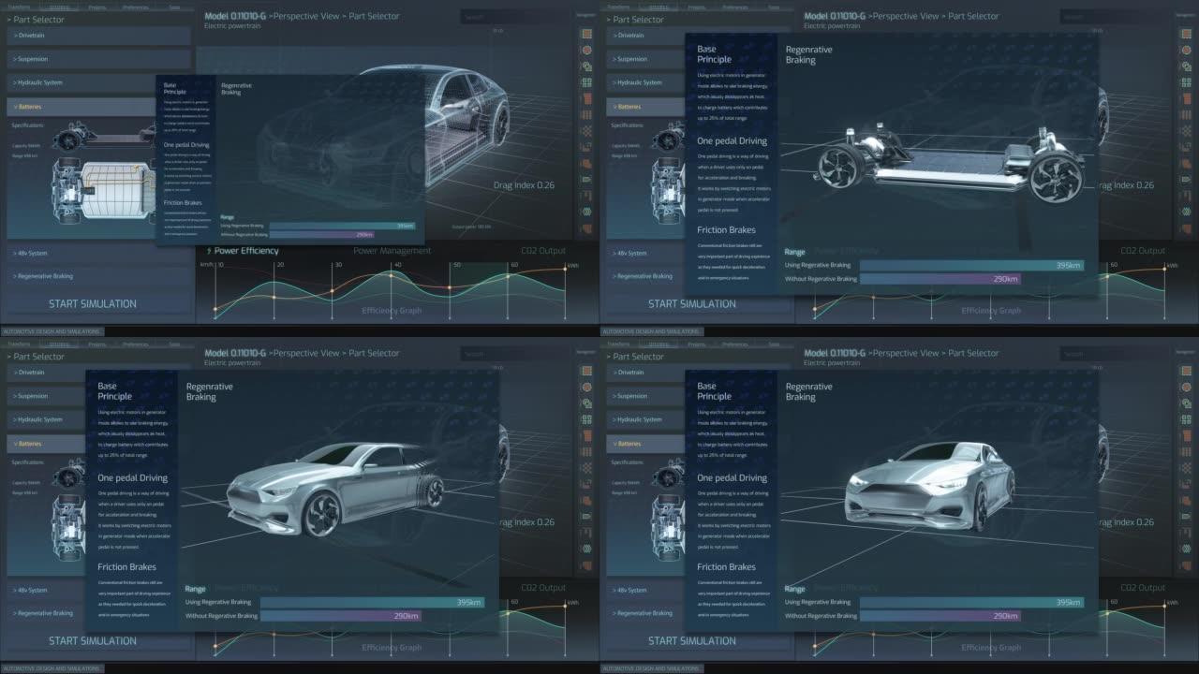
Task: Click 'Friction Brakes' heading in bottom-right panel
Action: (727, 566)
